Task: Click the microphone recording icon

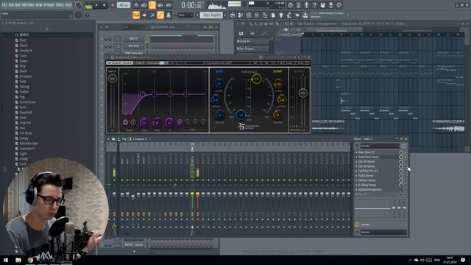Action: click(x=306, y=5)
